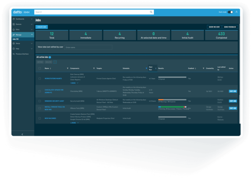Edit the Chocolatey Update job
Viewport: 252px width, 185px height.
233,91
